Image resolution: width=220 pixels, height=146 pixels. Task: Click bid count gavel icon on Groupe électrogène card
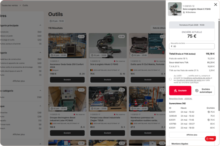[x=81, y=127]
